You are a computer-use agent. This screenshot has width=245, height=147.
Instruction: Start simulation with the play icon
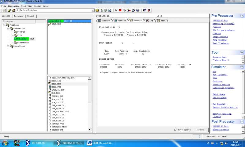coord(116,10)
